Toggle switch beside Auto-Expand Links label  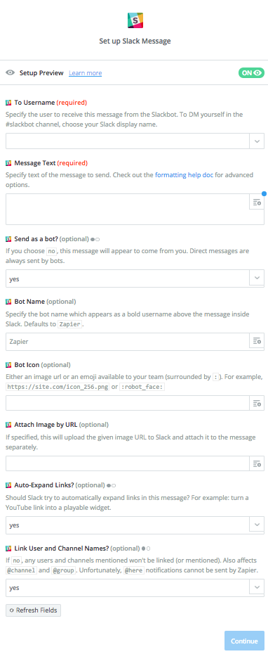click(x=111, y=485)
